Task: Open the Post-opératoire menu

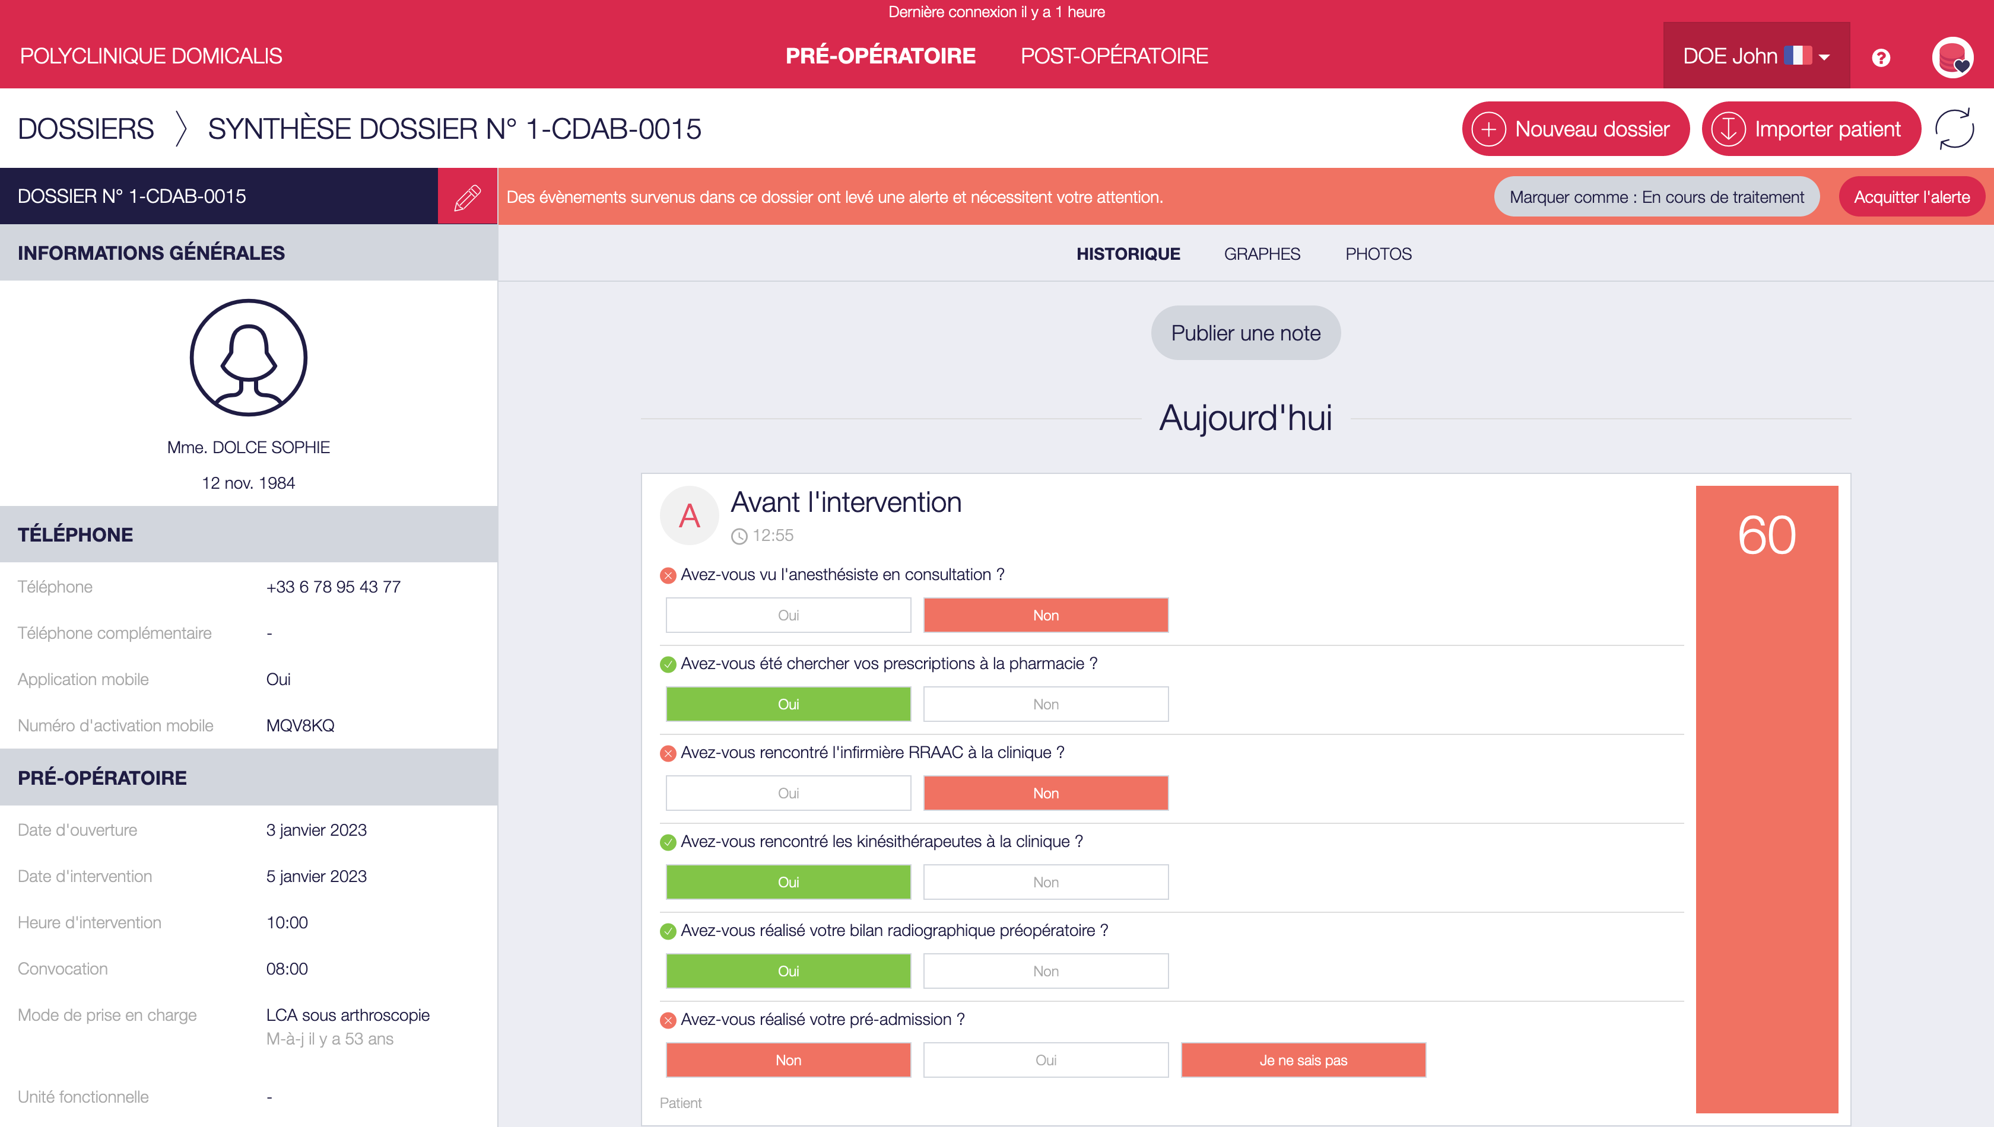Action: tap(1113, 56)
